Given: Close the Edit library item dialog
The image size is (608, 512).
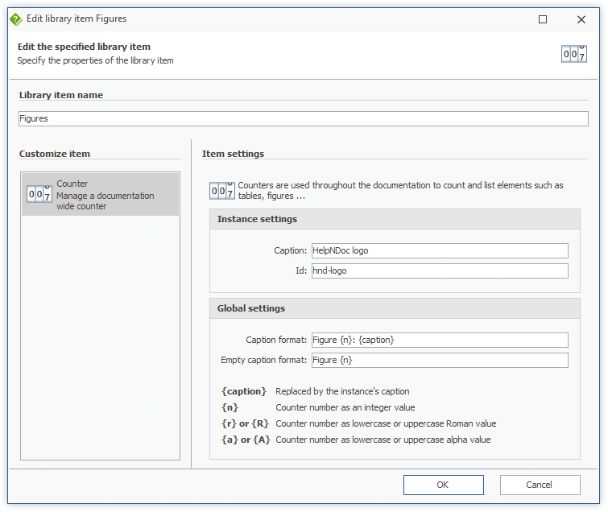Looking at the screenshot, I should coord(581,19).
